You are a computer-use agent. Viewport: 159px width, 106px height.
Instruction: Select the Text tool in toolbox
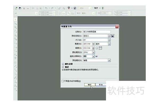click(15, 58)
